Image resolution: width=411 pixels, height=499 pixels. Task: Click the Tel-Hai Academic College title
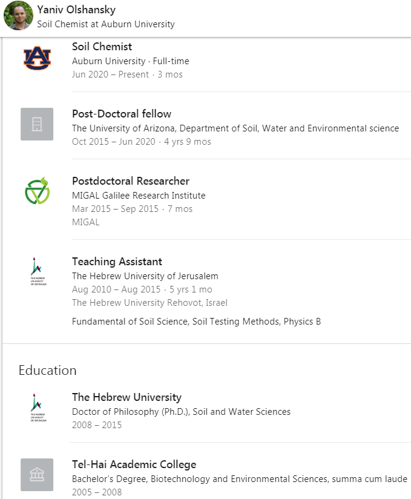(x=134, y=464)
